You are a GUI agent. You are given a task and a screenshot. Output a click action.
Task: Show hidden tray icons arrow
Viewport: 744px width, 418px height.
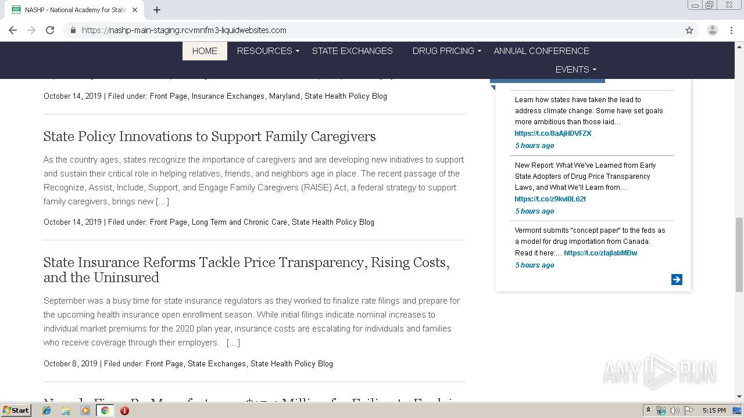point(648,410)
